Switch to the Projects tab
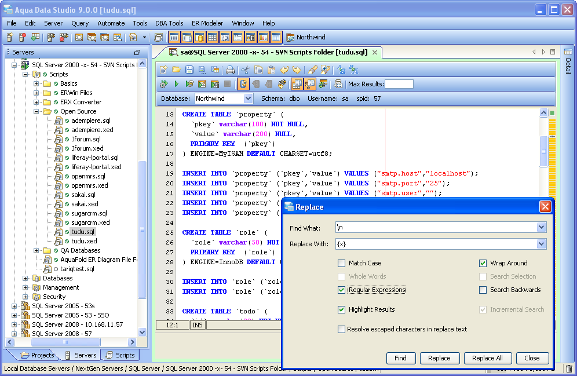This screenshot has width=577, height=376. click(37, 355)
